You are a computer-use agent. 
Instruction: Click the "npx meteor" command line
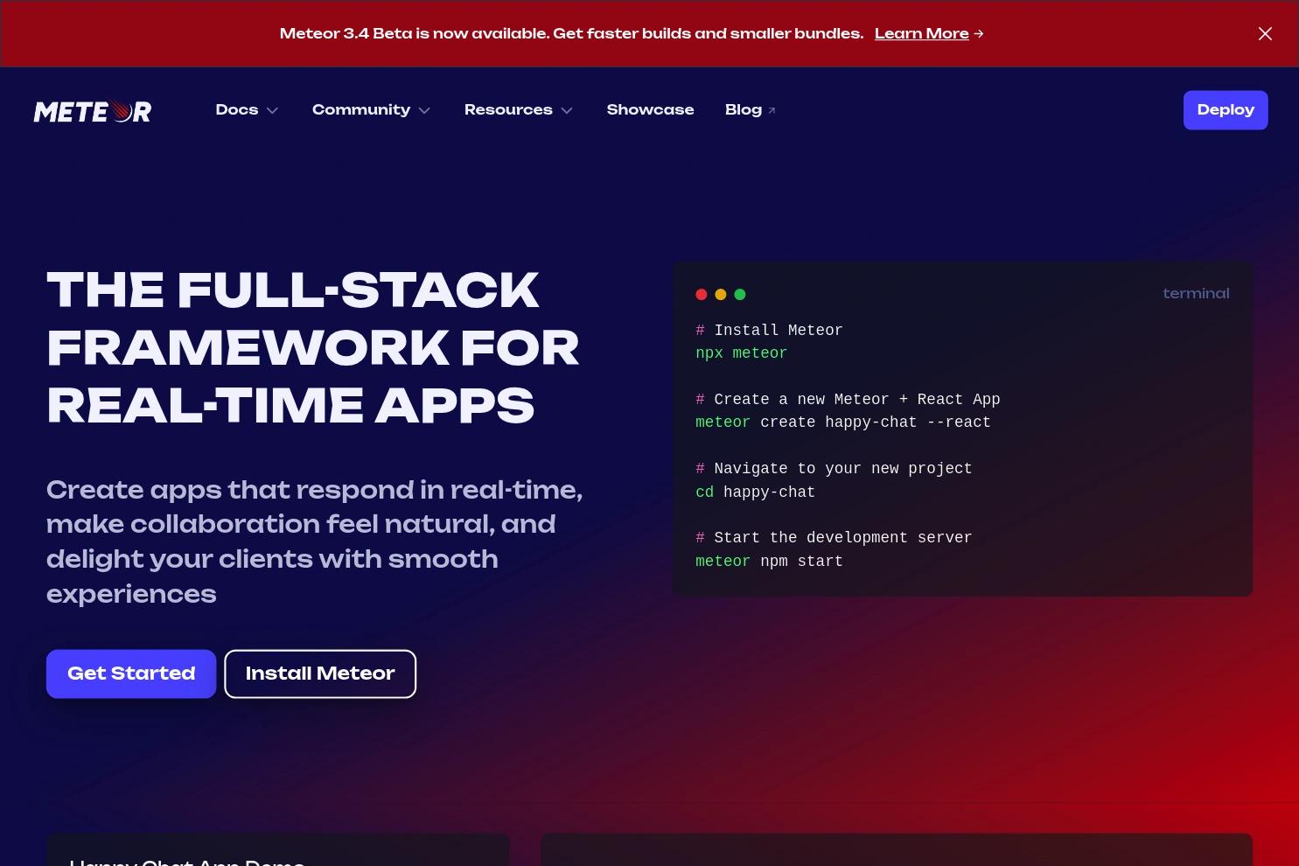742,353
